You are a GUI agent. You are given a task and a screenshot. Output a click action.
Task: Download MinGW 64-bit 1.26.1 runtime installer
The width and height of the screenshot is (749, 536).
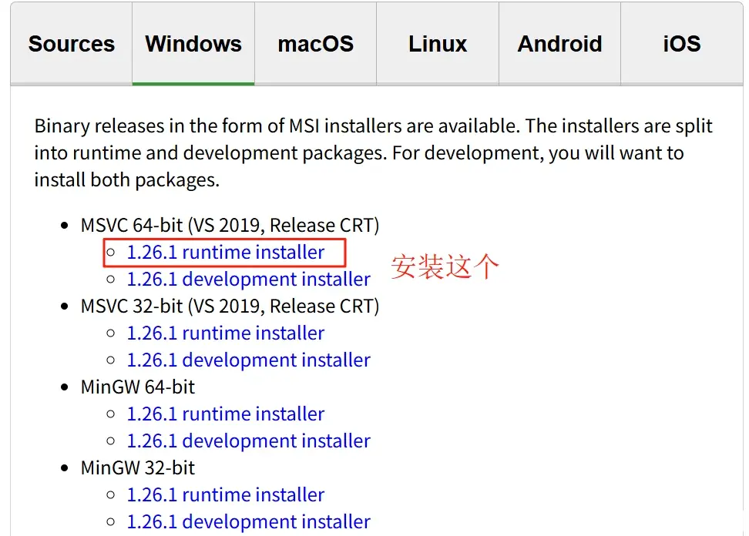[226, 414]
